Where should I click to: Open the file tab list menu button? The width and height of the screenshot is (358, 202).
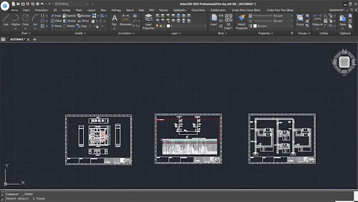[x=3, y=40]
